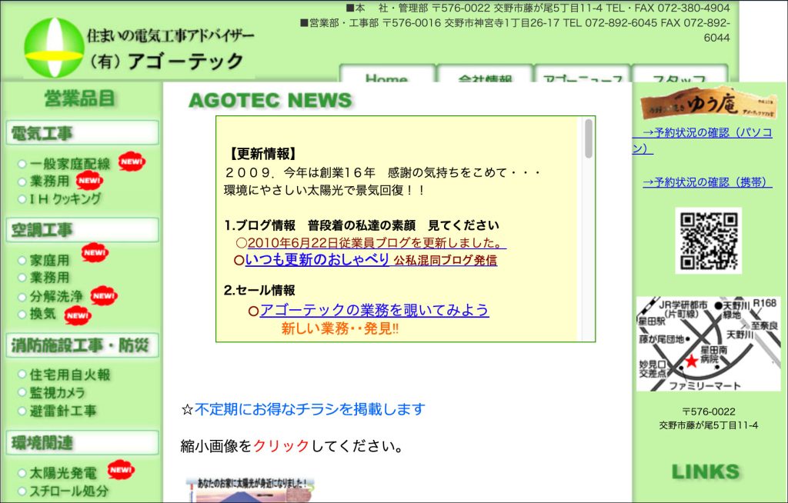Click NEW! badge beside 太陽光発電
Viewport: 788px width, 503px height.
click(121, 469)
